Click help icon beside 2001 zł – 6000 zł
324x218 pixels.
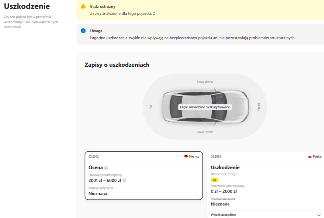click(124, 180)
